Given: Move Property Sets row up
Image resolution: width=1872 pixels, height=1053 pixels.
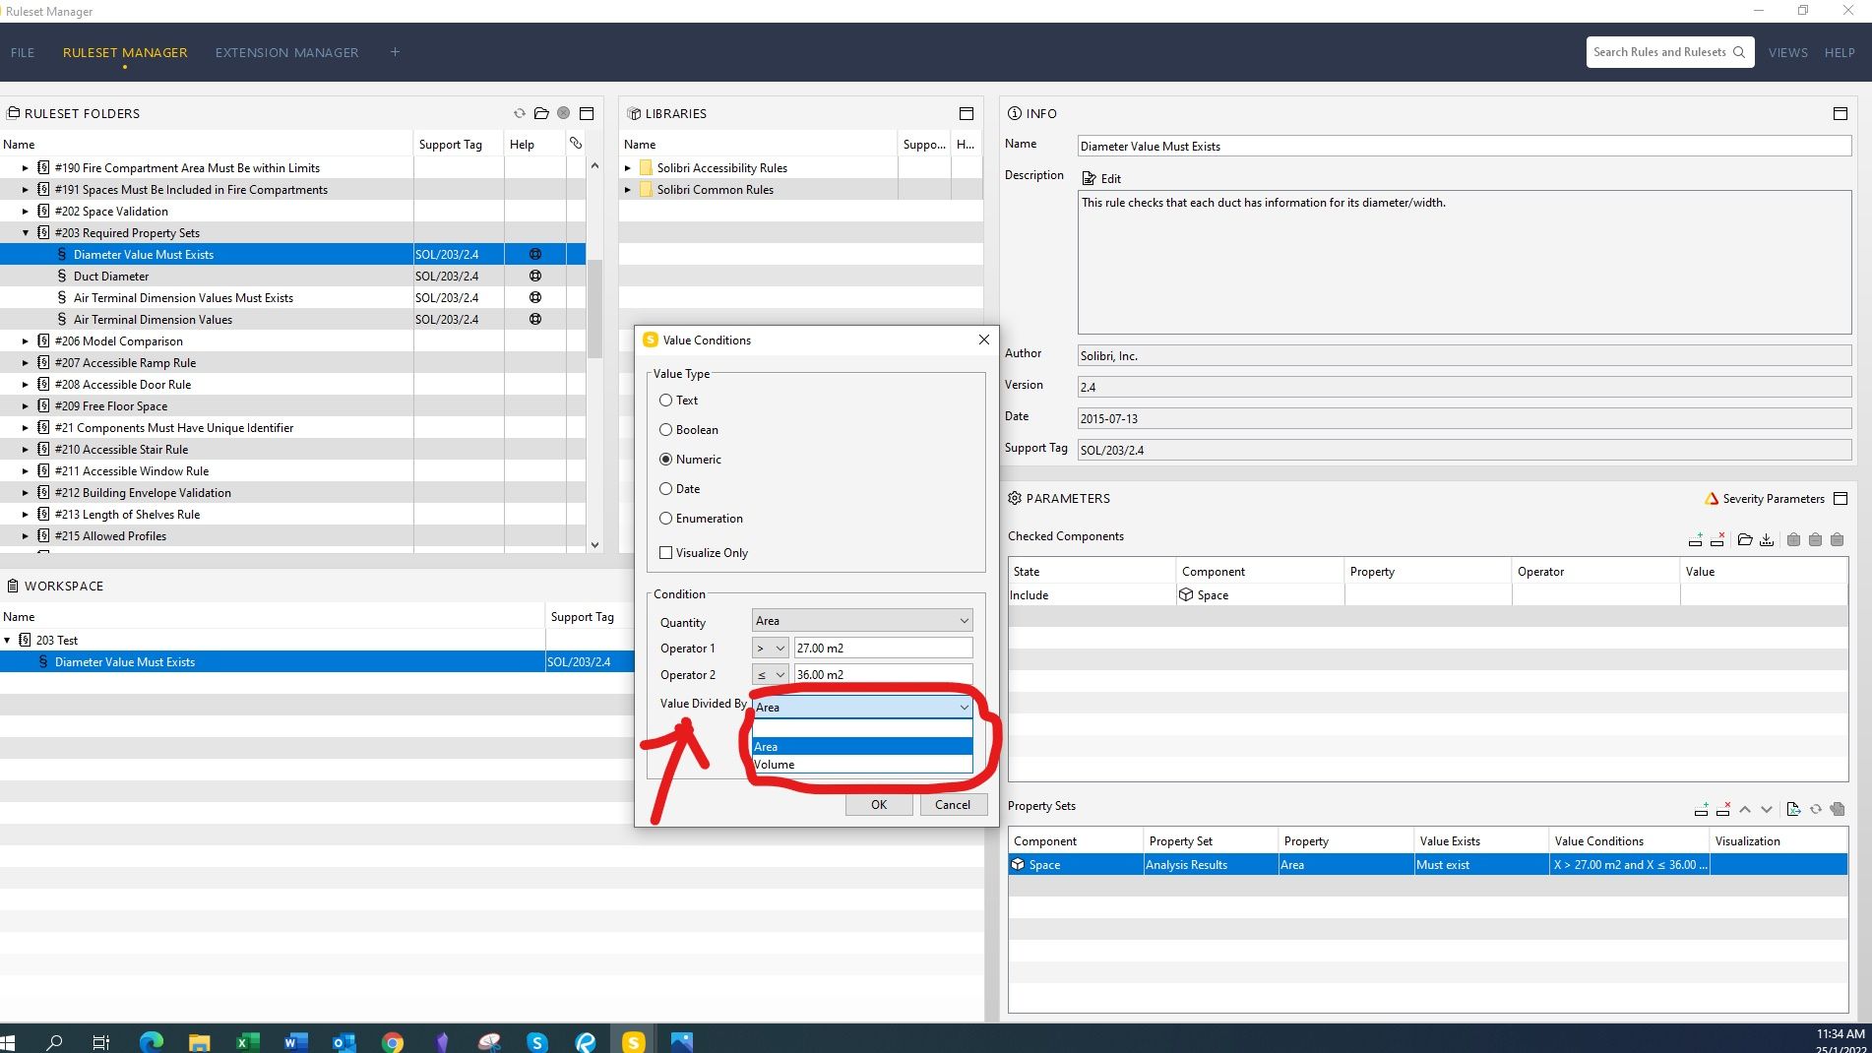Looking at the screenshot, I should click(1745, 809).
